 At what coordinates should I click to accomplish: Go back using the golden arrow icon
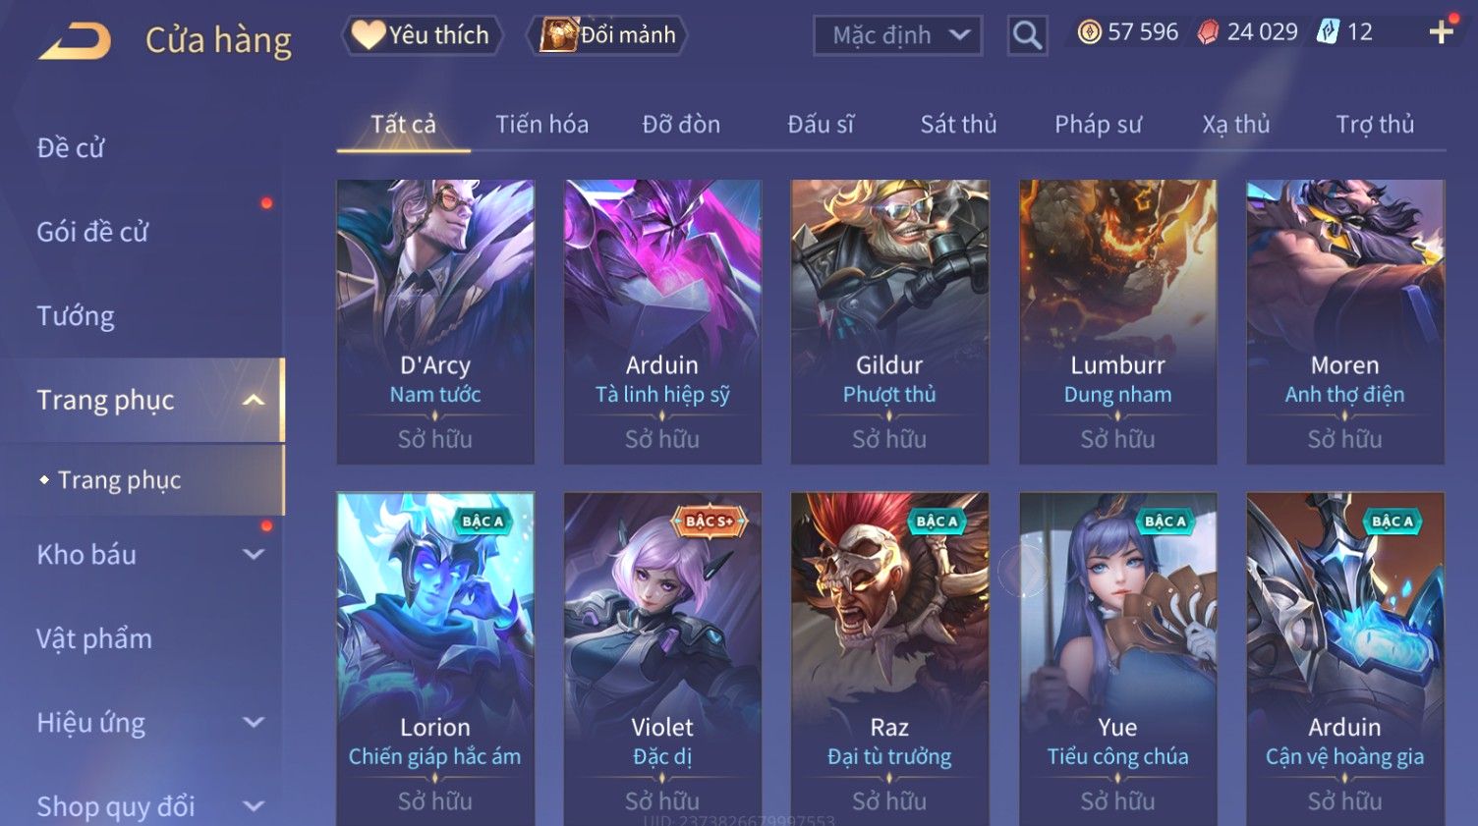75,41
